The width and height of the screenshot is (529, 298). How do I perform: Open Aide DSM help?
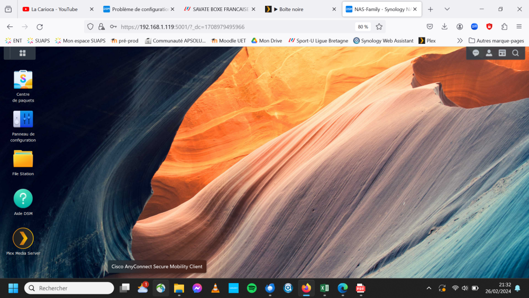pos(23,202)
